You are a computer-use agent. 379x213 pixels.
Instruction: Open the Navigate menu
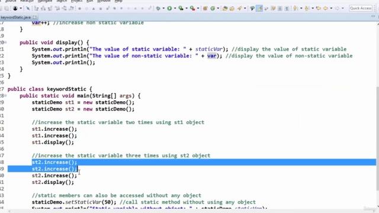pos(45,1)
